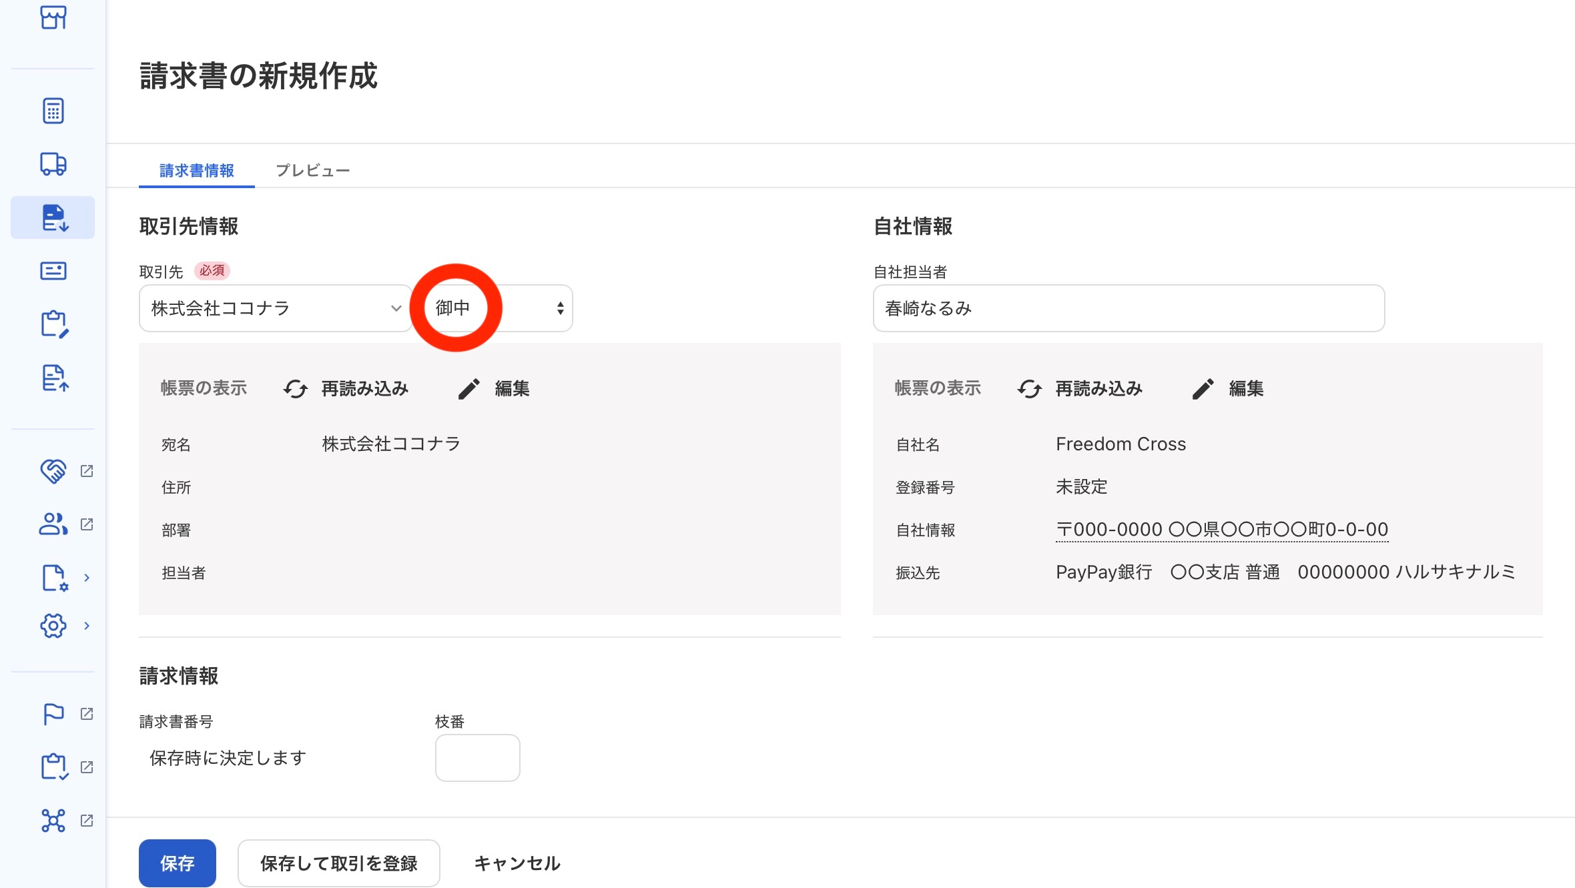Click the 枝番 input field
1575x888 pixels.
(477, 758)
